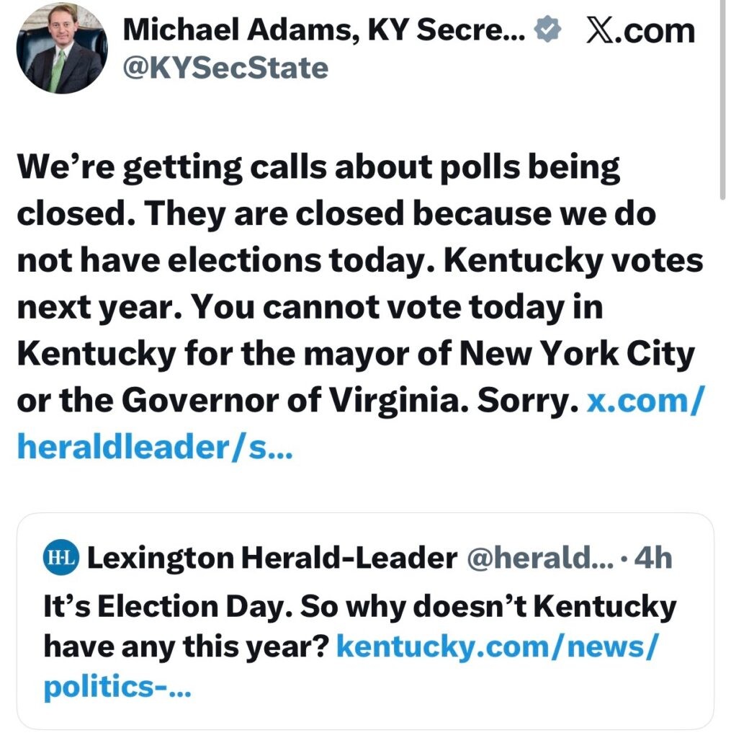Click the vertical scrollbar thumb

722,101
